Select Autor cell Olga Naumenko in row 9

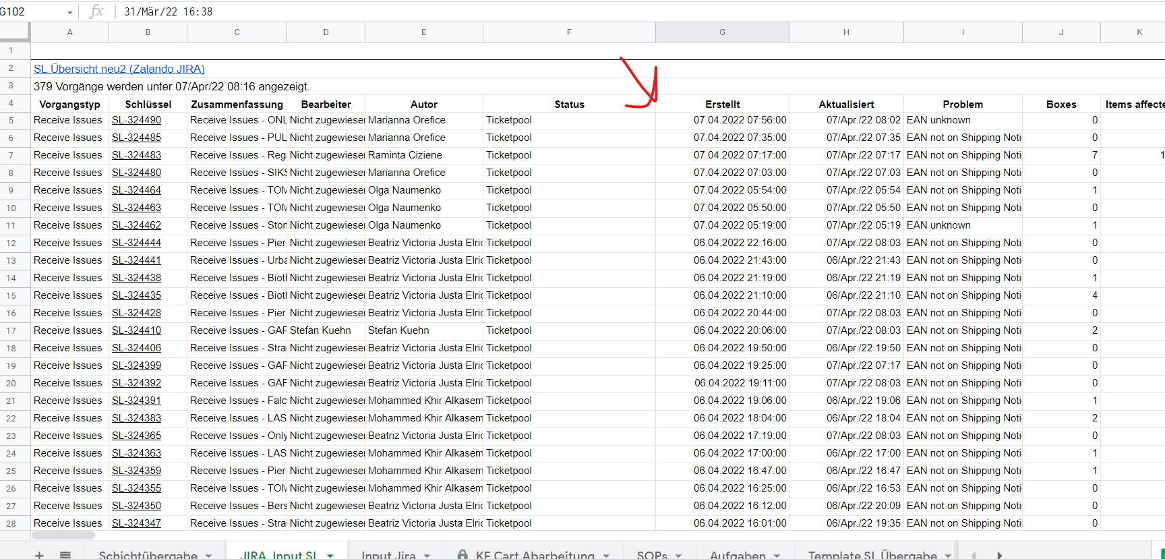[x=424, y=190]
